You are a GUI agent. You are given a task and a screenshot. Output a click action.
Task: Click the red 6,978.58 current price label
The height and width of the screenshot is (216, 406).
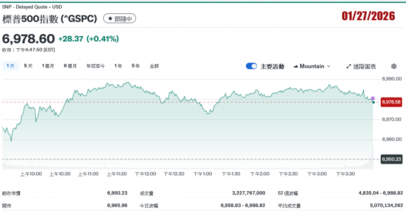pos(391,102)
